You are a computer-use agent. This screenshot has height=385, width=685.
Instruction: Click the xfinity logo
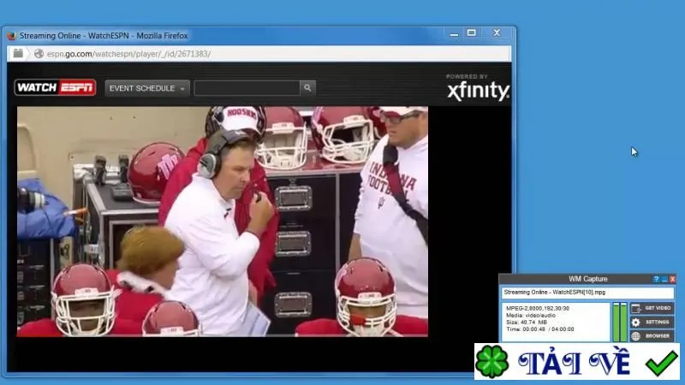click(478, 88)
